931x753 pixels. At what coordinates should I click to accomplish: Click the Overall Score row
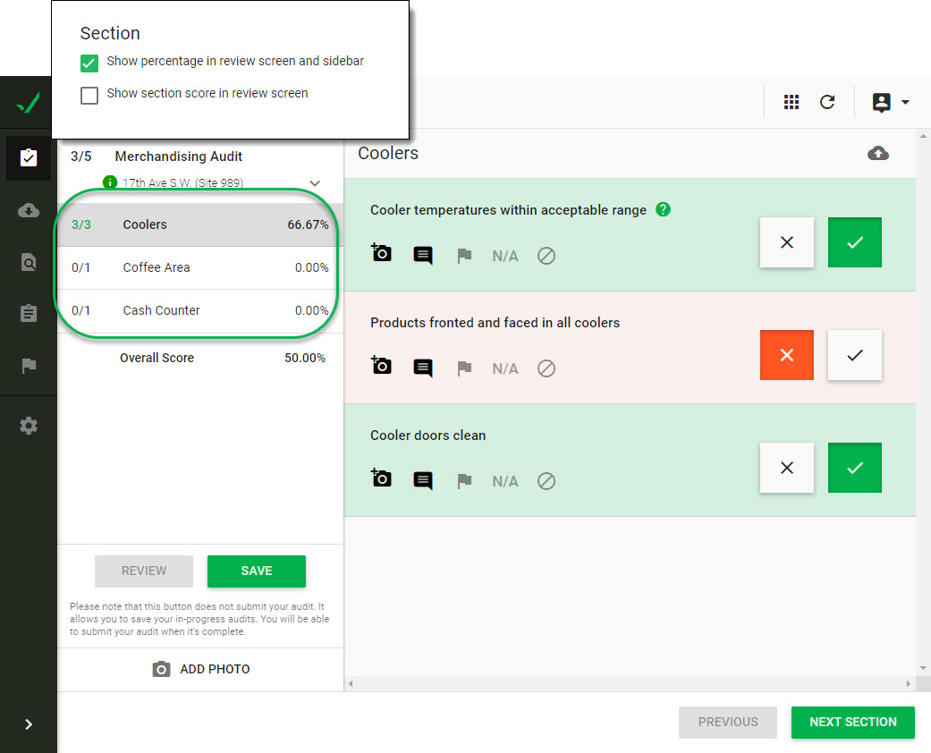point(200,358)
